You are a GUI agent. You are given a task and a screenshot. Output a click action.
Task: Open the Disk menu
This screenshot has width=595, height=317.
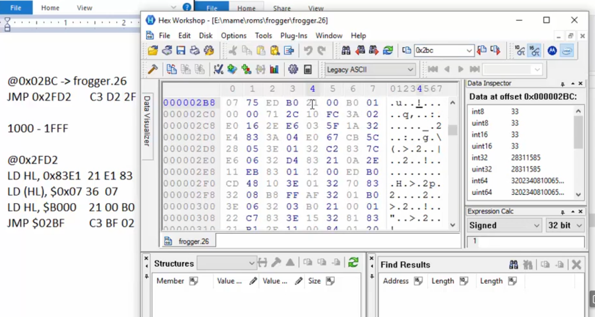(206, 36)
